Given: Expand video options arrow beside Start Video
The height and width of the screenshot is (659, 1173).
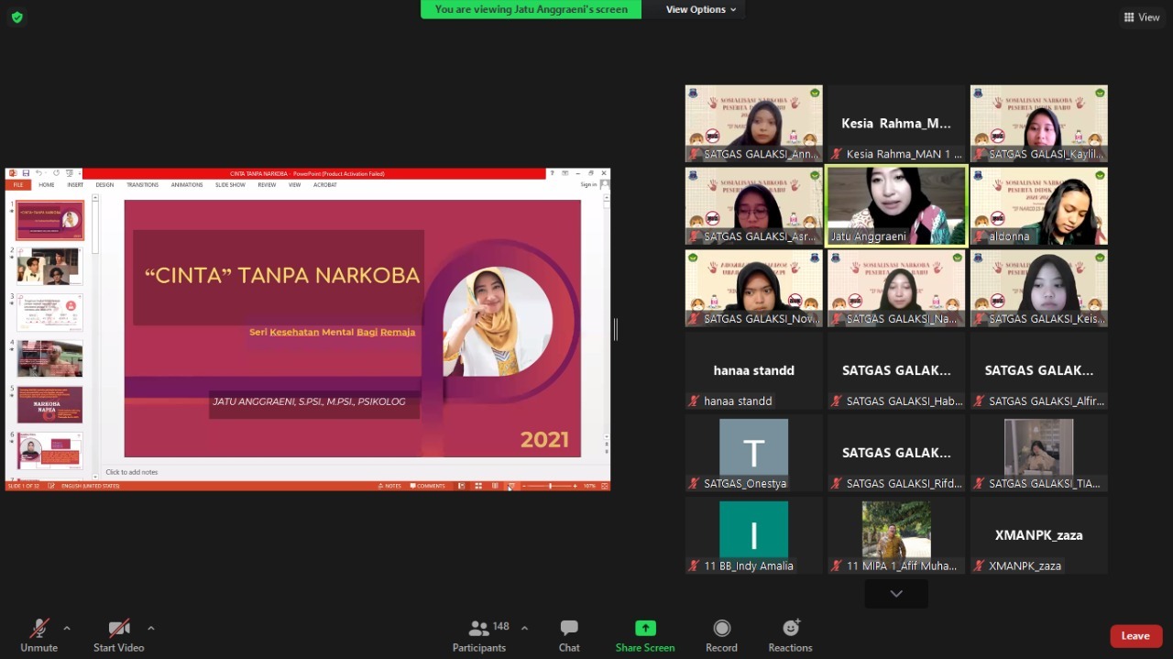Looking at the screenshot, I should click(151, 628).
